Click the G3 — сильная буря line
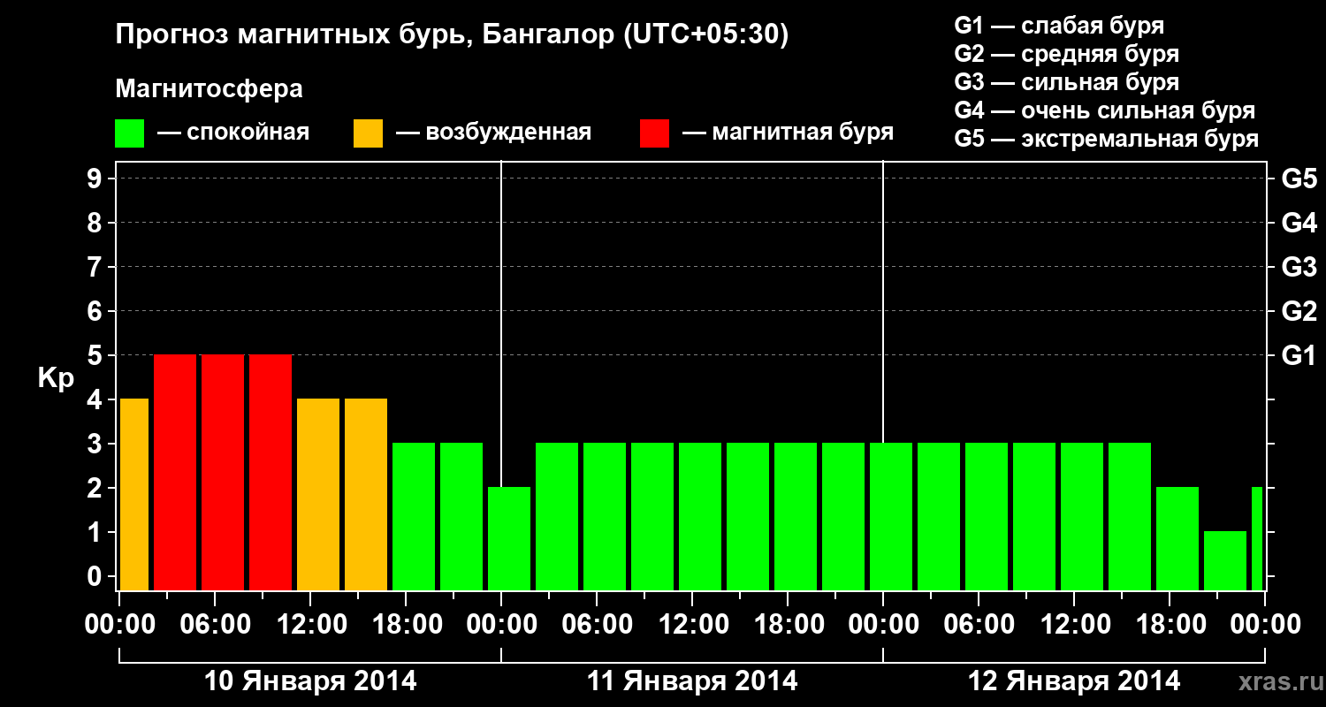Image resolution: width=1326 pixels, height=707 pixels. point(1067,82)
